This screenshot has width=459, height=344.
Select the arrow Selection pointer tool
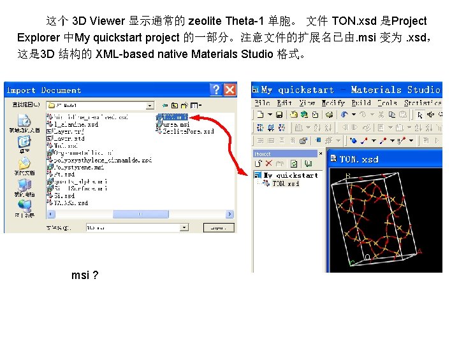[420, 115]
